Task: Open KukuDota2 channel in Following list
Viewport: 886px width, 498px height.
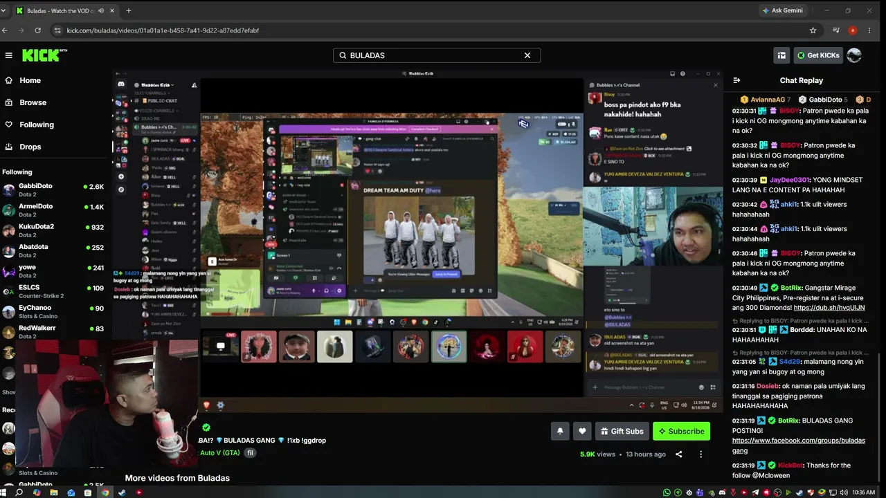Action: pyautogui.click(x=53, y=230)
